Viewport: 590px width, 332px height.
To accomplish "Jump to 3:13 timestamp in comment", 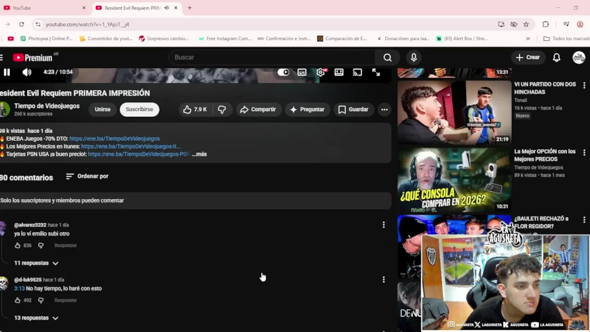I will [19, 288].
